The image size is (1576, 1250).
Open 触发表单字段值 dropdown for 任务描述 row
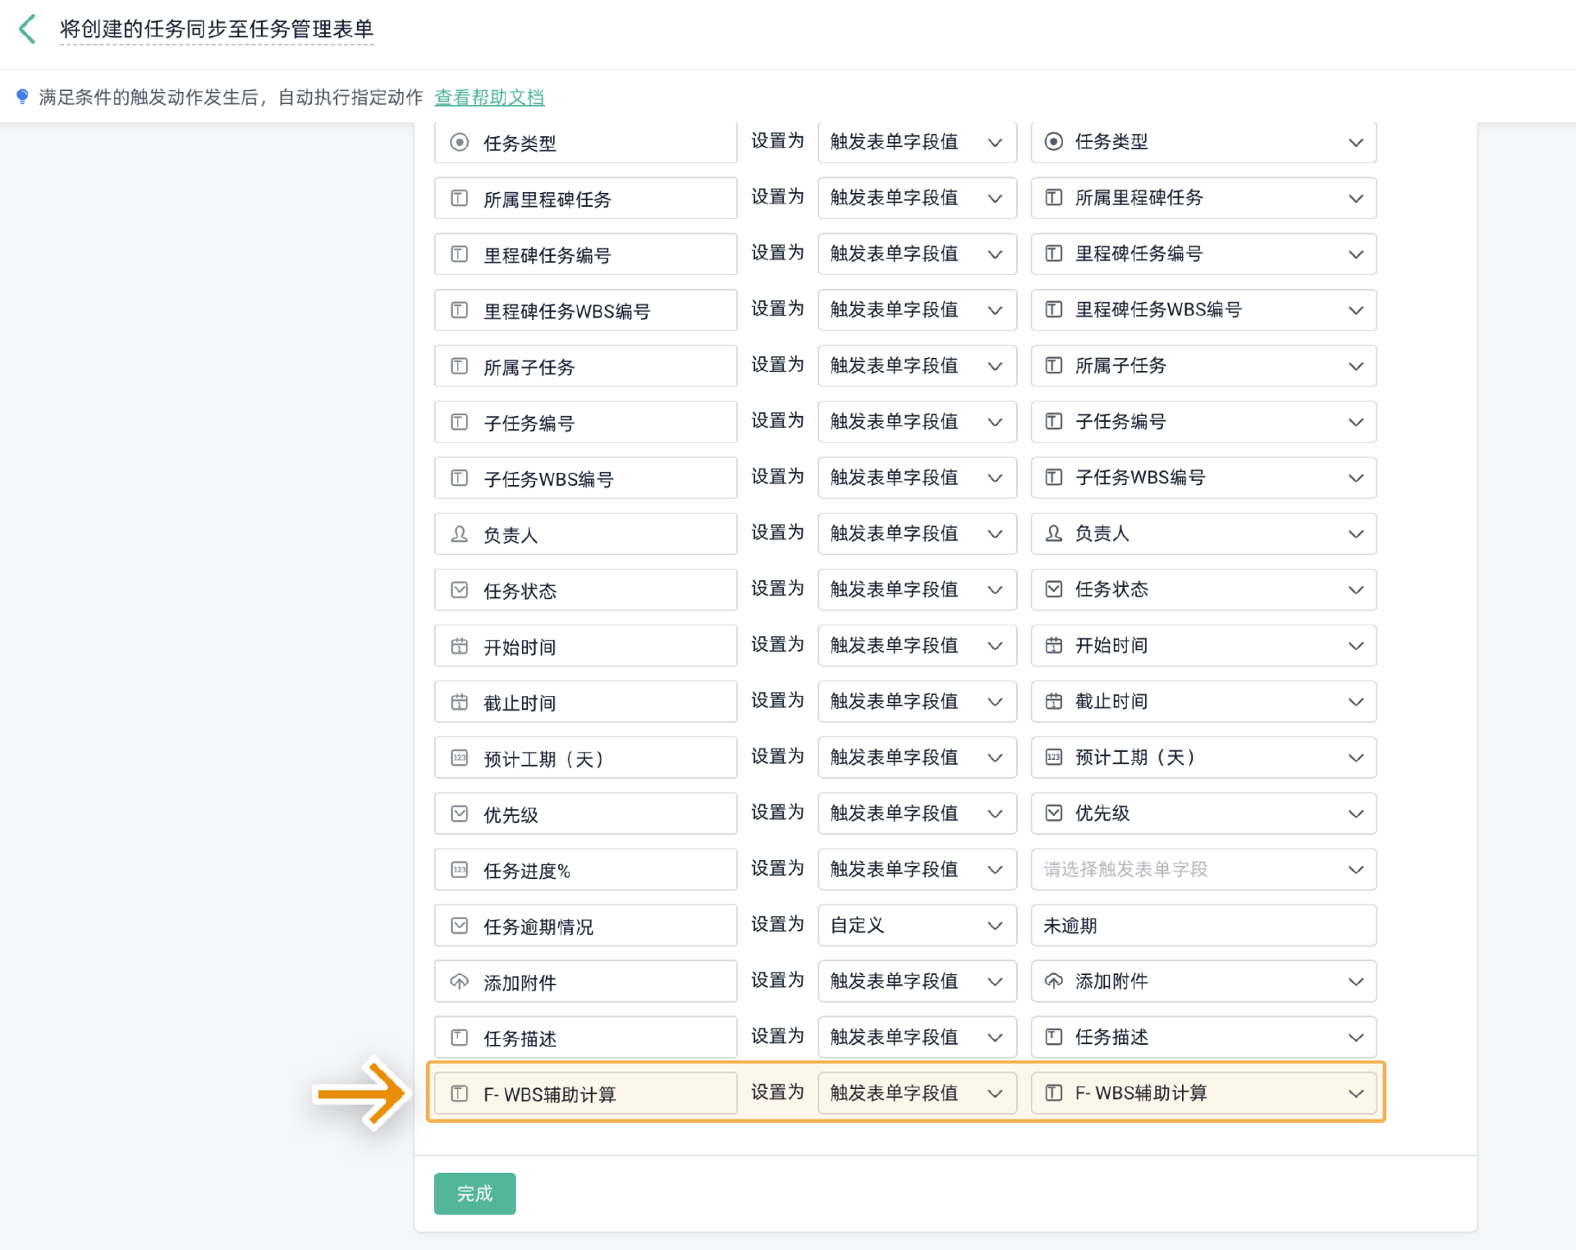point(917,1037)
